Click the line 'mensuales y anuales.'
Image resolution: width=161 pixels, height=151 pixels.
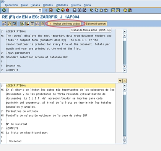tap(21, 107)
